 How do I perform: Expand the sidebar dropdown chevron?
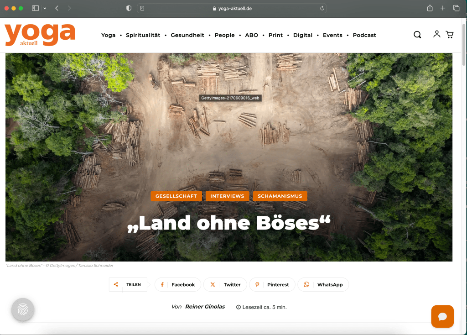[x=45, y=8]
